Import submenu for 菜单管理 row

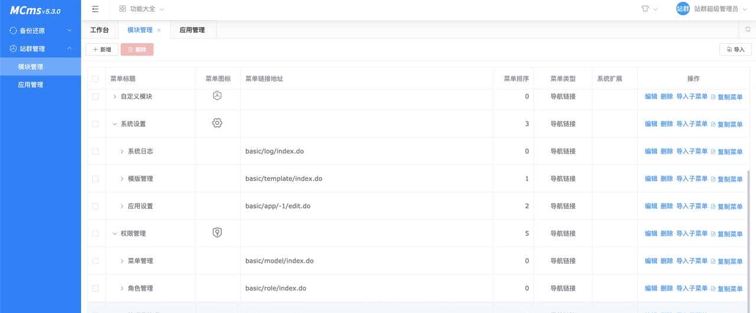pos(692,261)
